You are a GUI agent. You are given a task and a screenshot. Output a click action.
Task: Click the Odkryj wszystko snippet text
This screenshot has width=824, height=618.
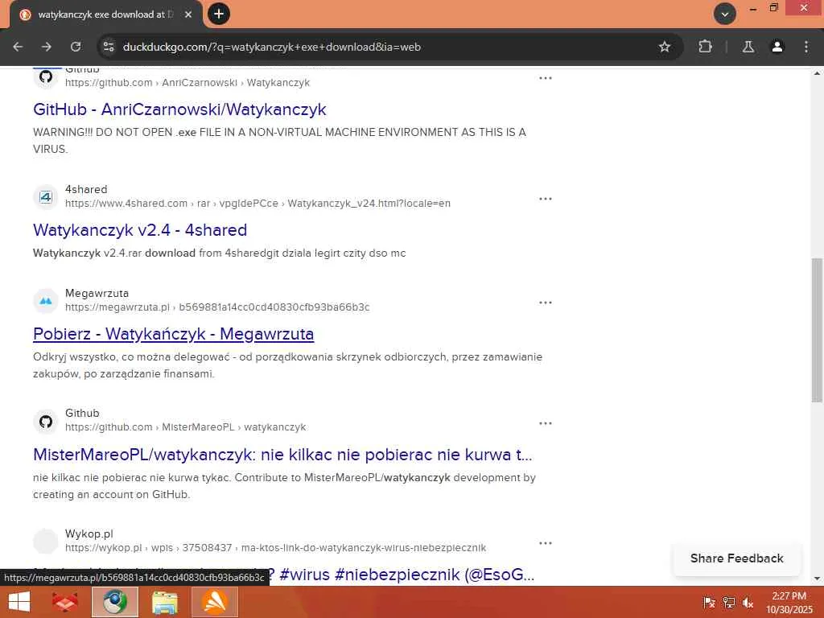287,365
